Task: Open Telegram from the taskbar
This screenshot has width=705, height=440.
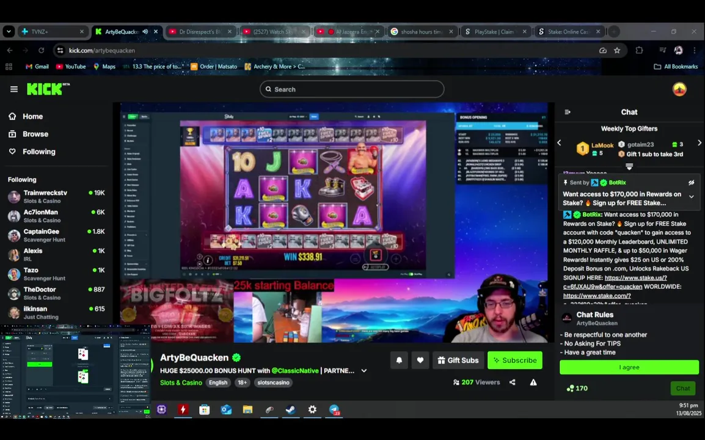Action: tap(334, 409)
